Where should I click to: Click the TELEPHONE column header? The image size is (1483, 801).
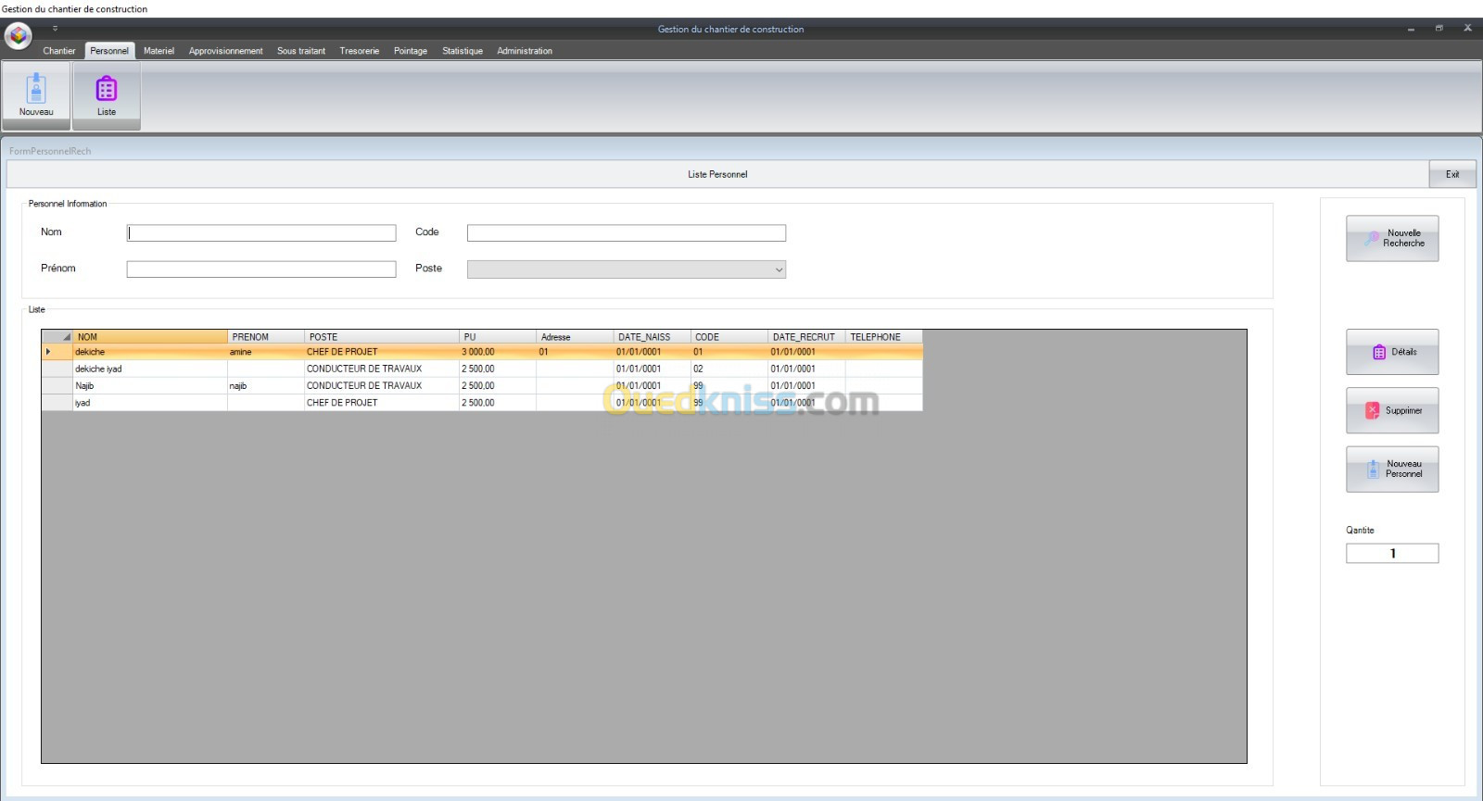(x=883, y=337)
